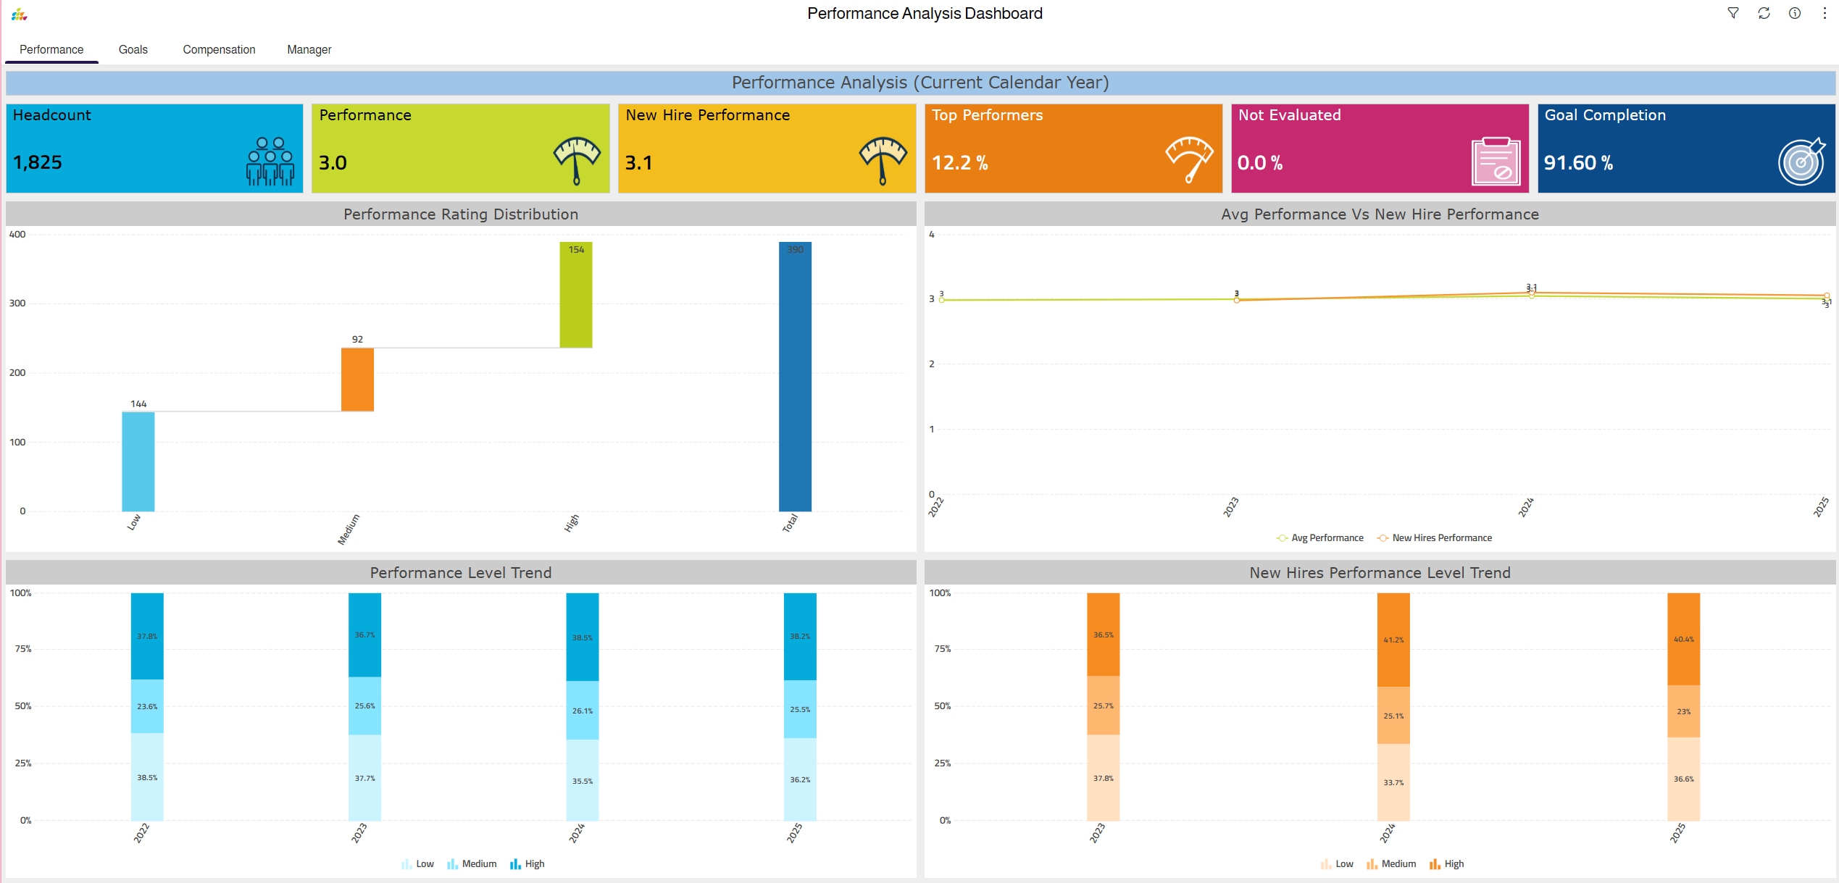Click the Performance KPI card value 3.0
This screenshot has height=883, width=1839.
pyautogui.click(x=333, y=162)
